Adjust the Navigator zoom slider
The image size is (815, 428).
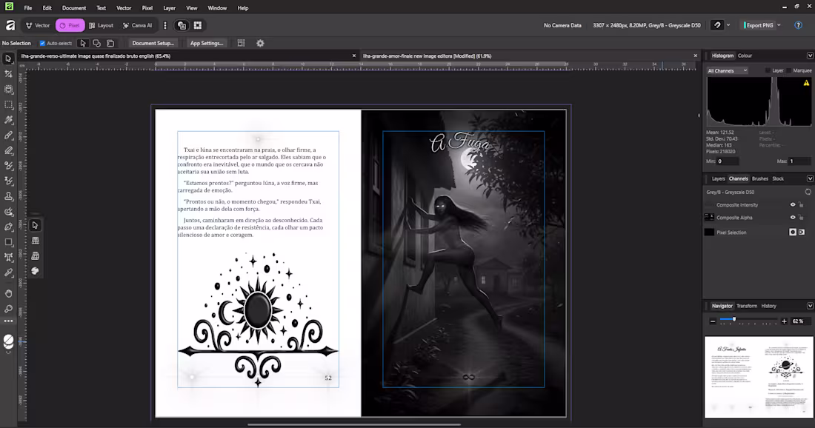click(733, 321)
